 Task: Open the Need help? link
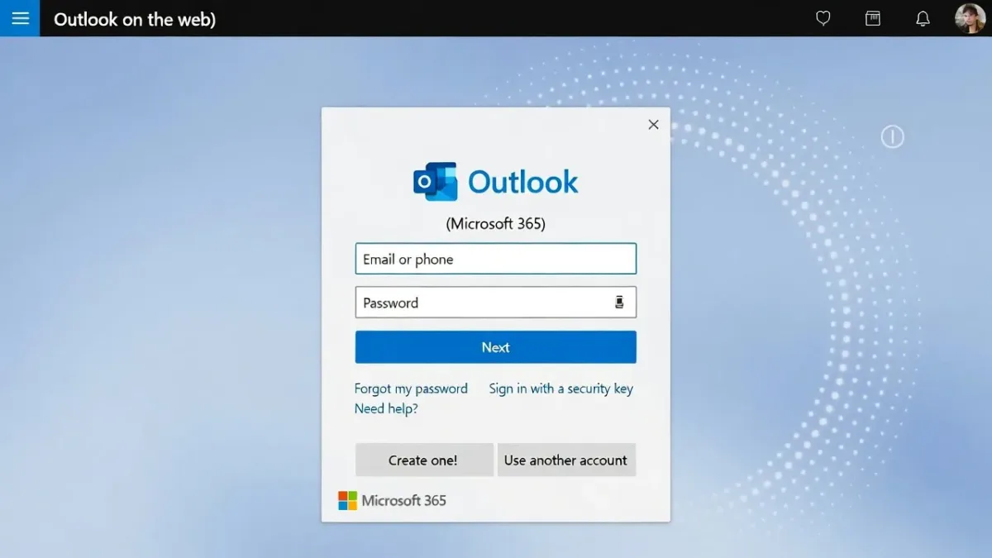(386, 408)
